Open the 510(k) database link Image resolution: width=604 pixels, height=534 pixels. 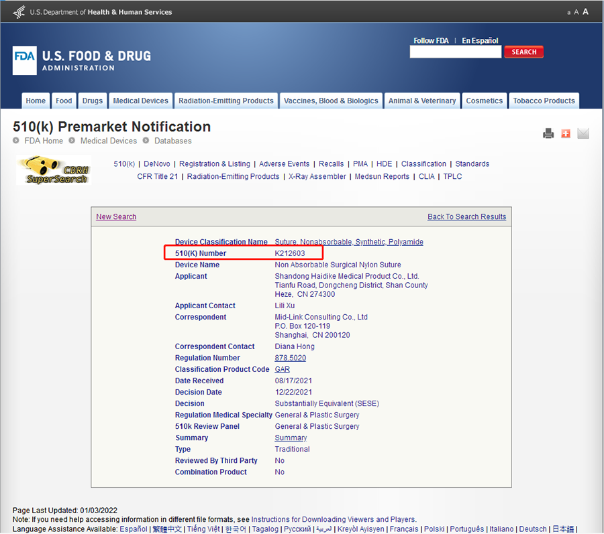click(124, 163)
